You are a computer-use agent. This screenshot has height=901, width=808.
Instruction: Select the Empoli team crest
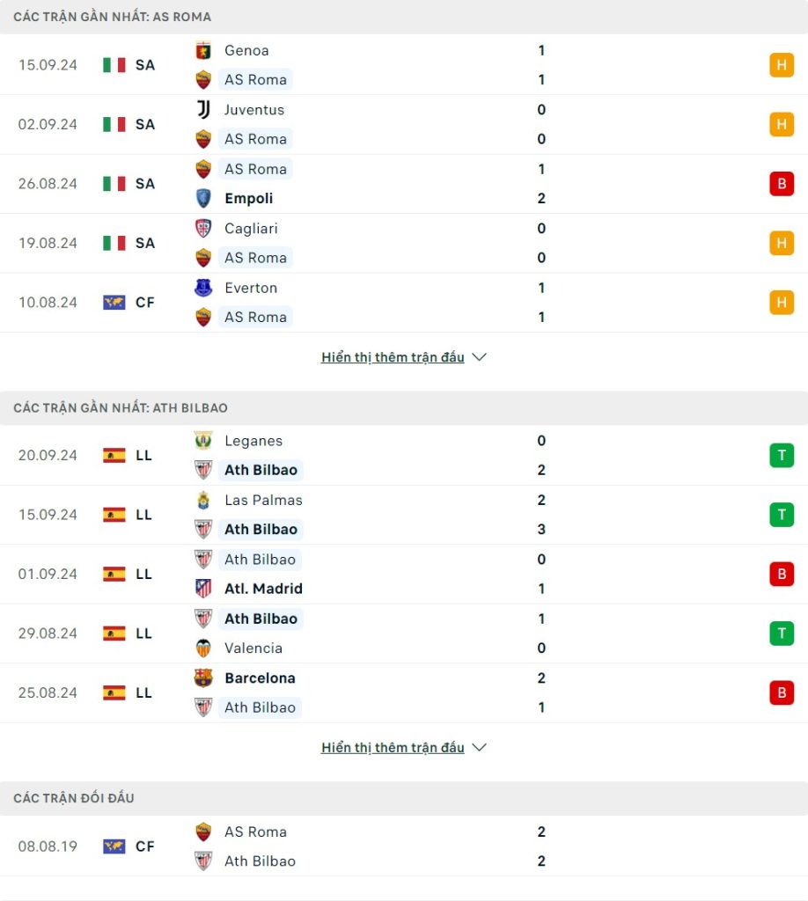203,198
